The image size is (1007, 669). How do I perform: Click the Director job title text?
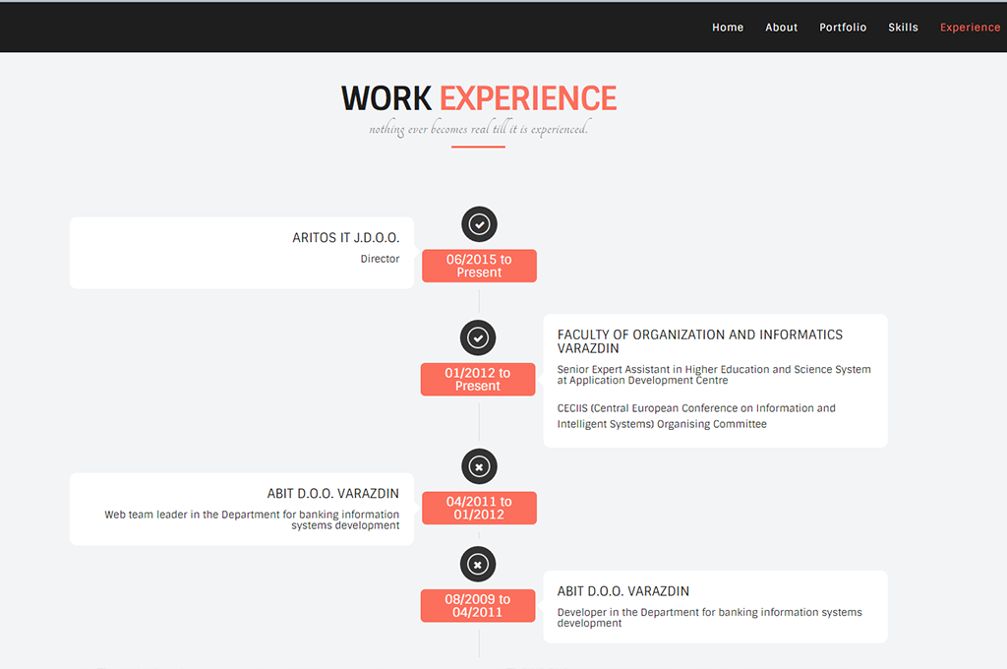380,259
